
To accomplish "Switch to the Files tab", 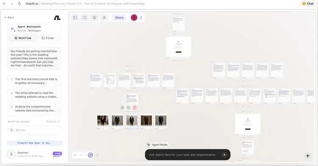I will (x=47, y=38).
